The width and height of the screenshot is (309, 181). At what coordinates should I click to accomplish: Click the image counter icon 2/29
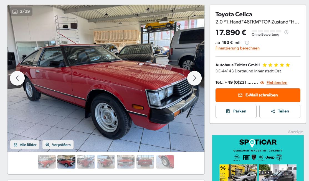click(x=15, y=11)
